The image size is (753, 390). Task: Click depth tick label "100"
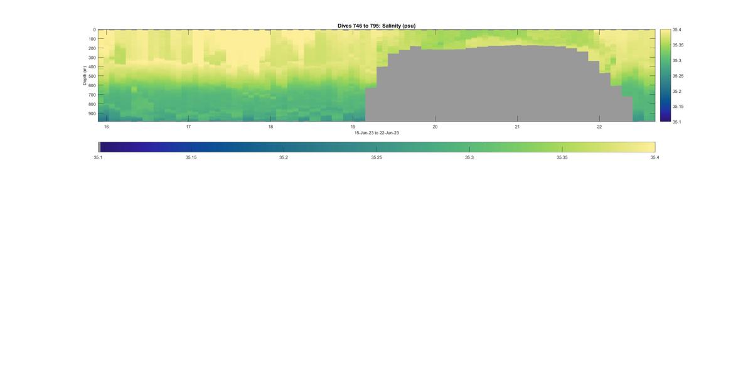[92, 39]
